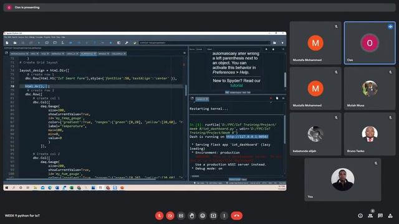Click the Debug file icon in Spyder toolbar
Screen dimensions: 399x224
(x=70, y=43)
